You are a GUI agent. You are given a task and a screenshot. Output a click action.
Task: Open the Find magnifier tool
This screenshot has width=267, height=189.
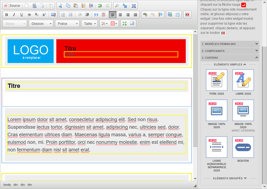[x=117, y=6]
